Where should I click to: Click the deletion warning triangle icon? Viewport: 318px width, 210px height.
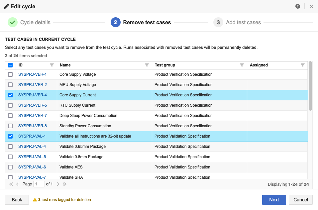coord(35,200)
